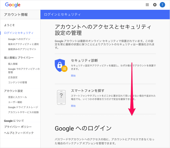Open 言語と入力ツール sidebar item
Image resolution: width=170 pixels, height=148 pixels.
18,97
